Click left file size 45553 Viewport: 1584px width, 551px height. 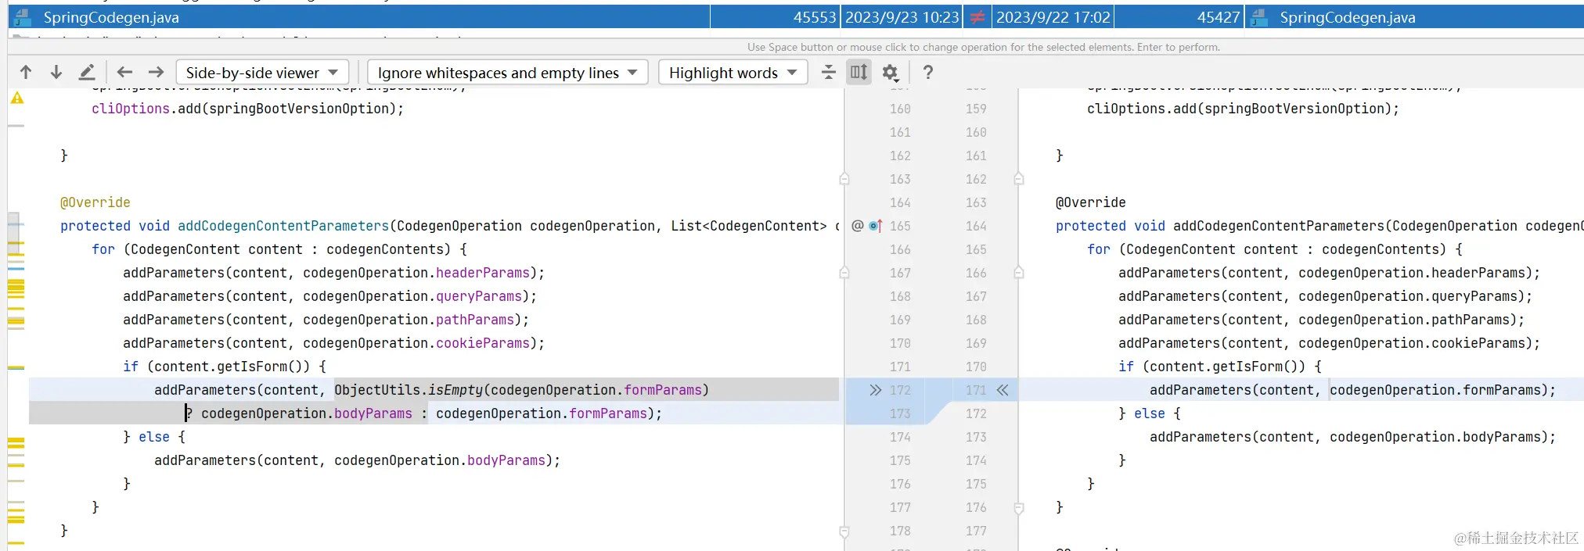(x=815, y=17)
